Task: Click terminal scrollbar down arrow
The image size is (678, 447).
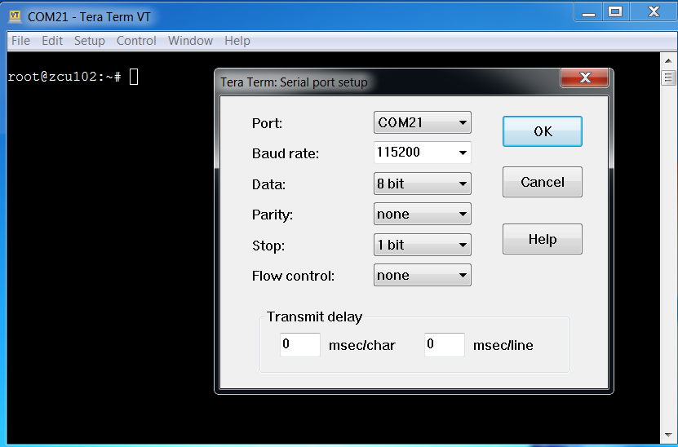Action: coord(668,434)
